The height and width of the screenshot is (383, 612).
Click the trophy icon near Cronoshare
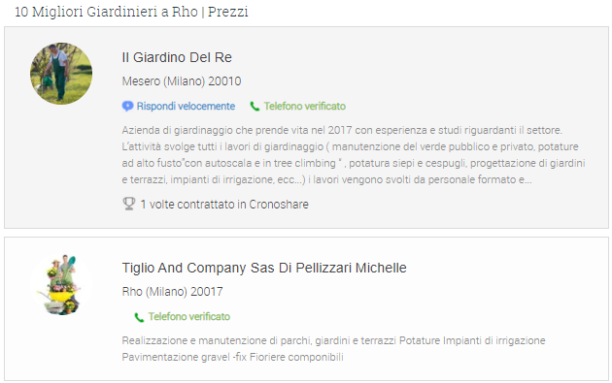point(129,204)
